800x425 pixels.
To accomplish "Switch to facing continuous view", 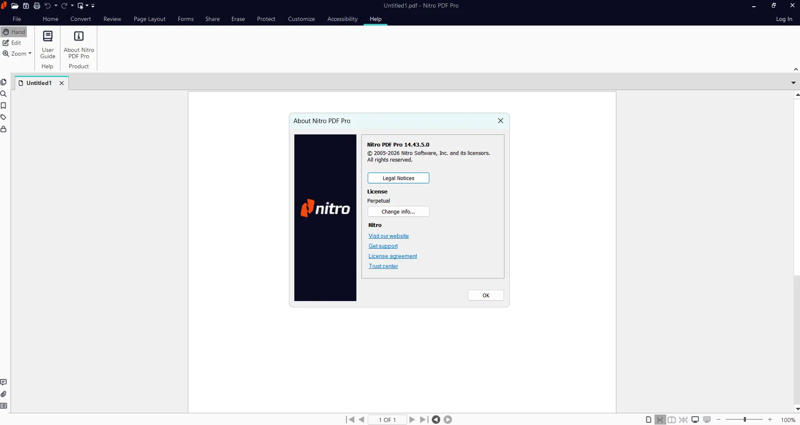I will (x=683, y=420).
